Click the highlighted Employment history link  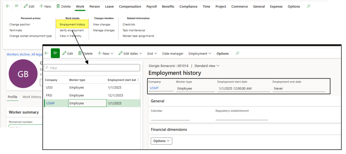point(72,24)
